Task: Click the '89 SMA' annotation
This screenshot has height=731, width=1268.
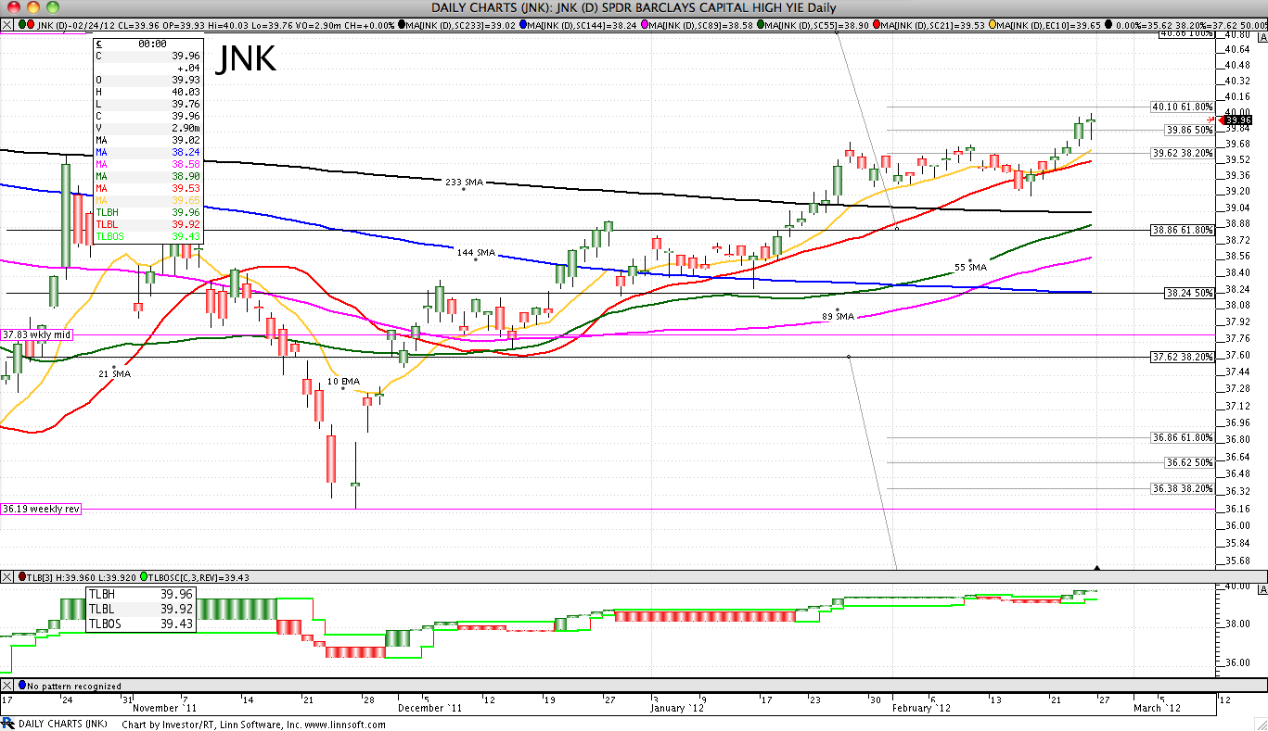Action: [838, 317]
